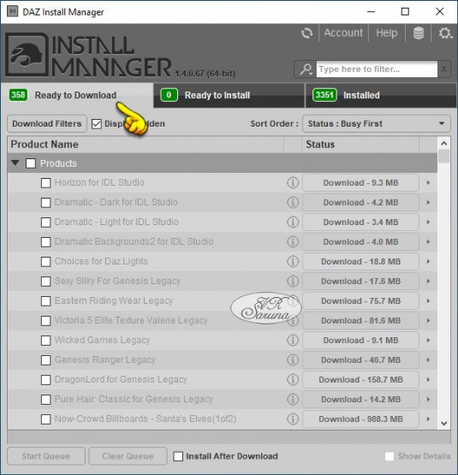Expand arrow for Choices for Daz Lights row
Image resolution: width=458 pixels, height=475 pixels.
pos(428,261)
